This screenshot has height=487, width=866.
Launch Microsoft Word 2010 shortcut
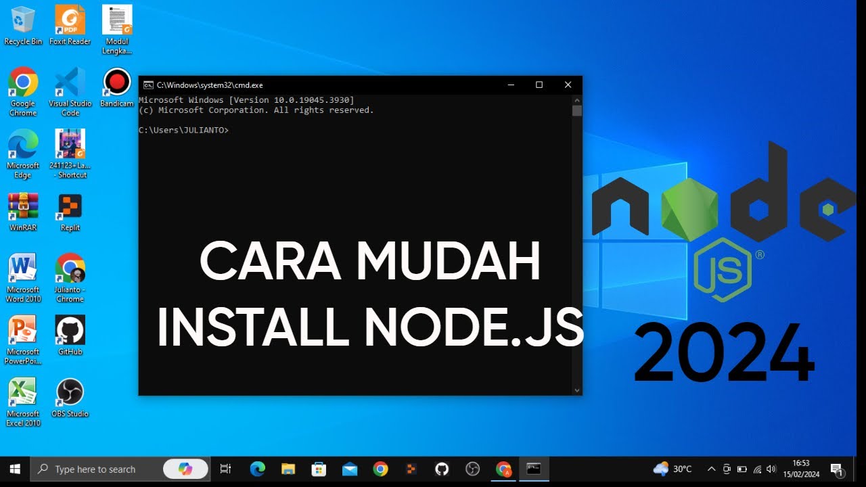coord(23,278)
